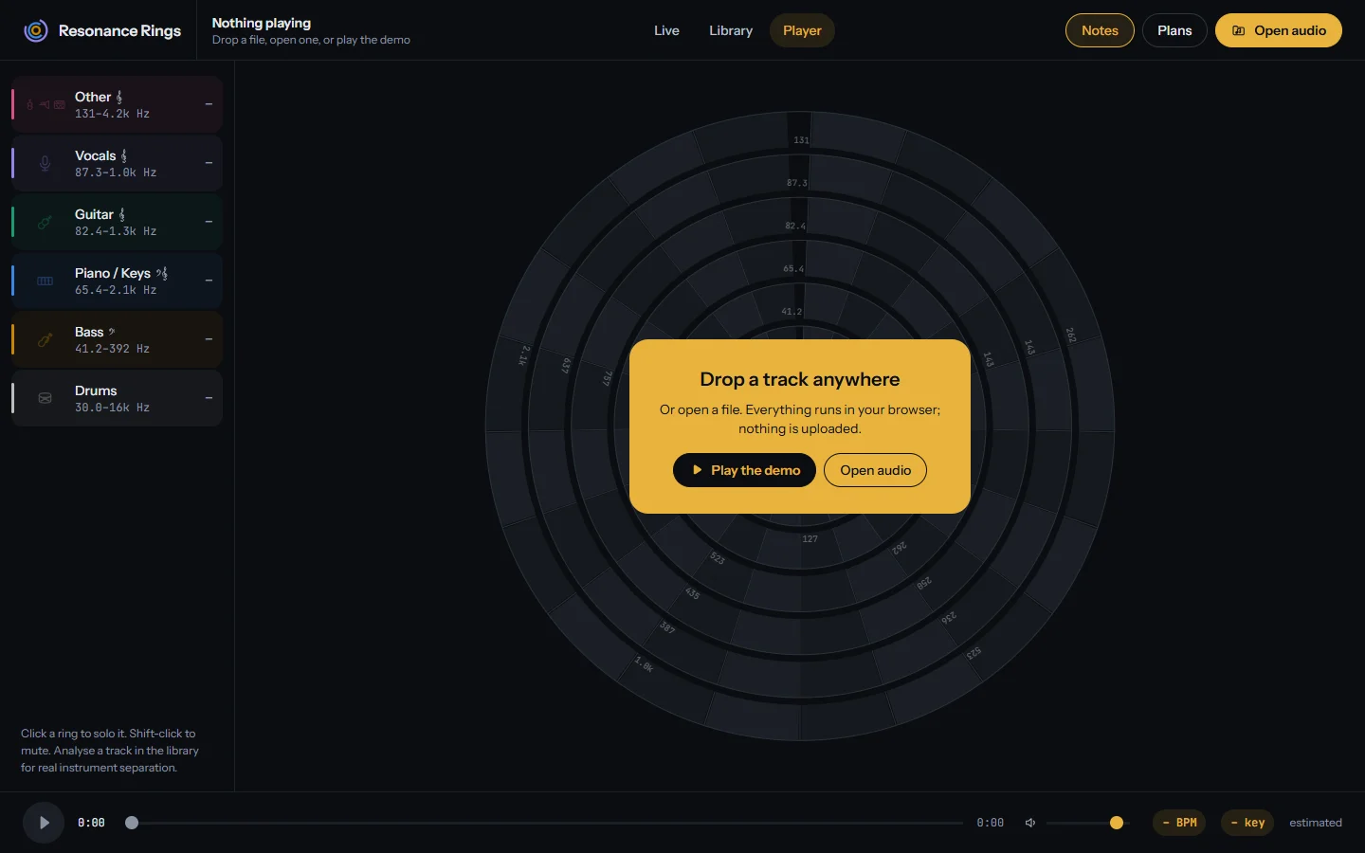The image size is (1365, 853).
Task: Click the Other row instruments icon
Action: pos(45,104)
